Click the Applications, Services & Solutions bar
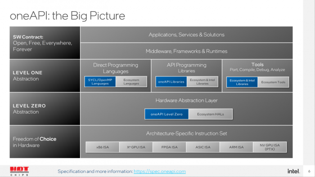 pyautogui.click(x=186, y=35)
